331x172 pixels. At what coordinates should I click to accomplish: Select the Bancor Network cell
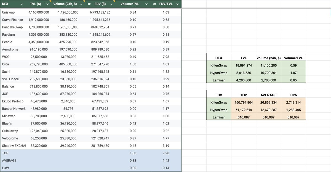click(x=14, y=109)
